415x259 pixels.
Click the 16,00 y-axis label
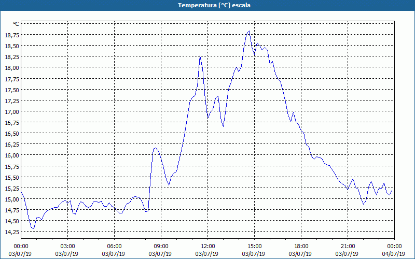pos(12,155)
